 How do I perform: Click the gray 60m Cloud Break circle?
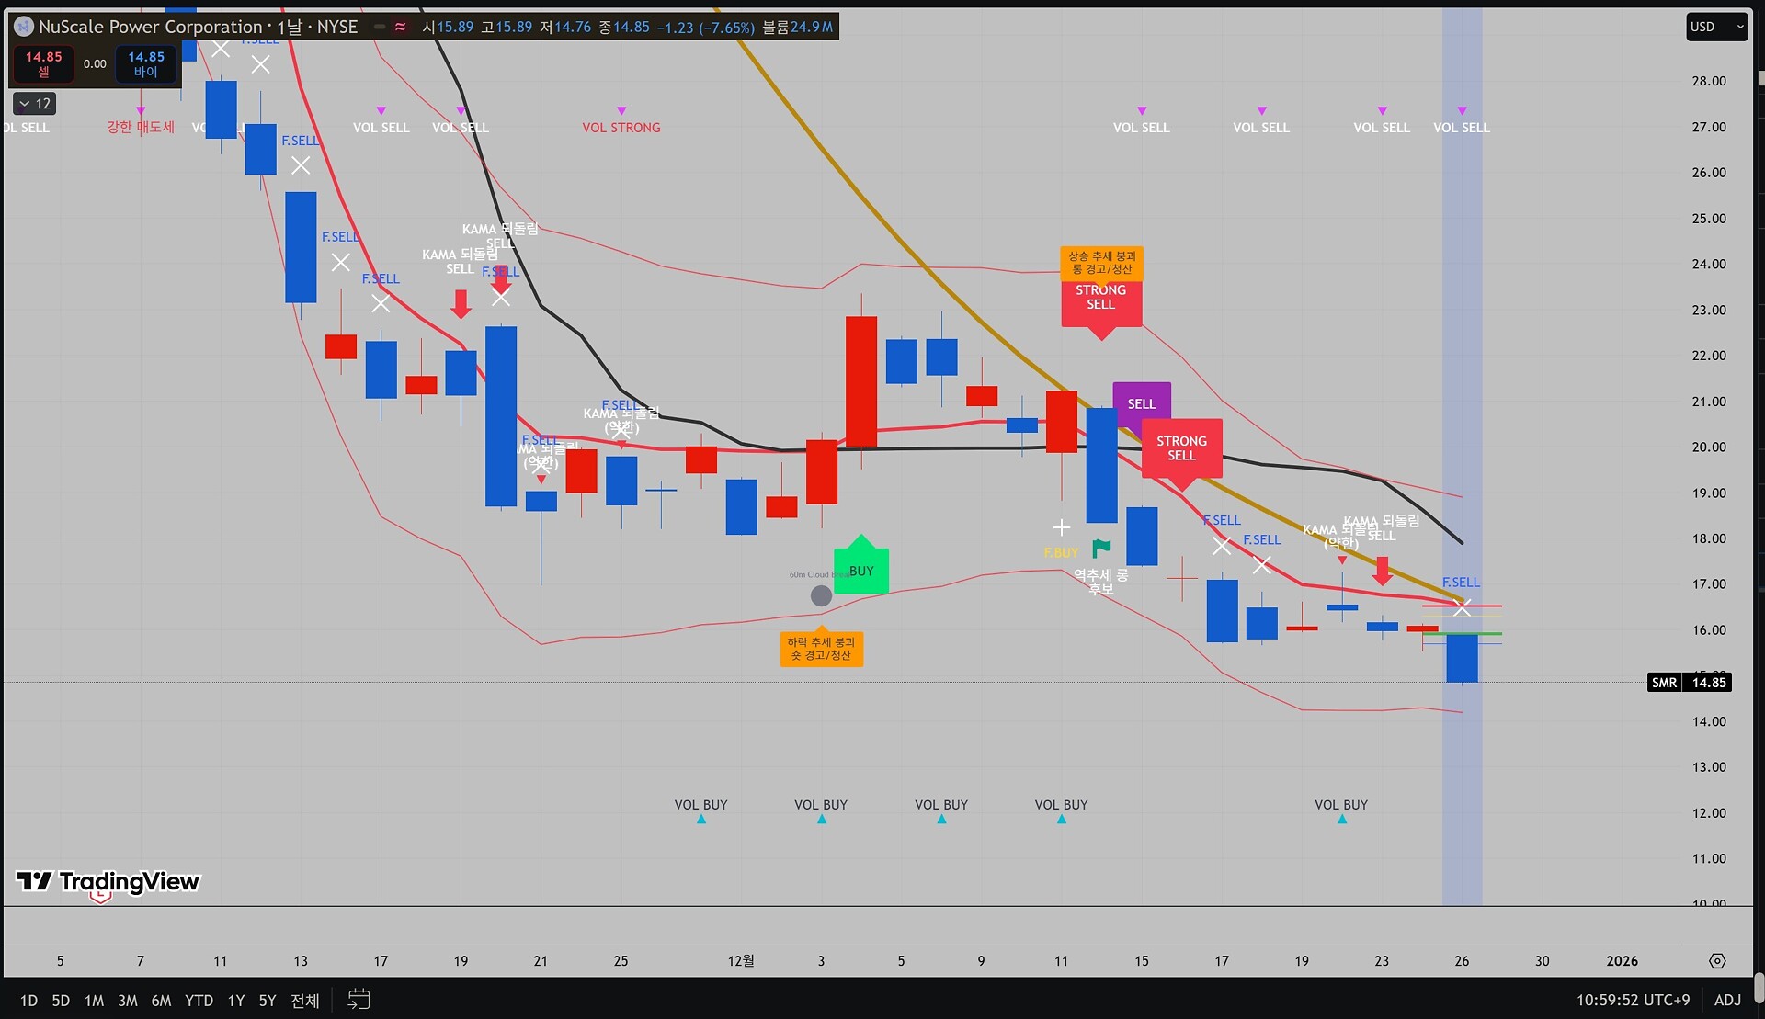click(821, 596)
